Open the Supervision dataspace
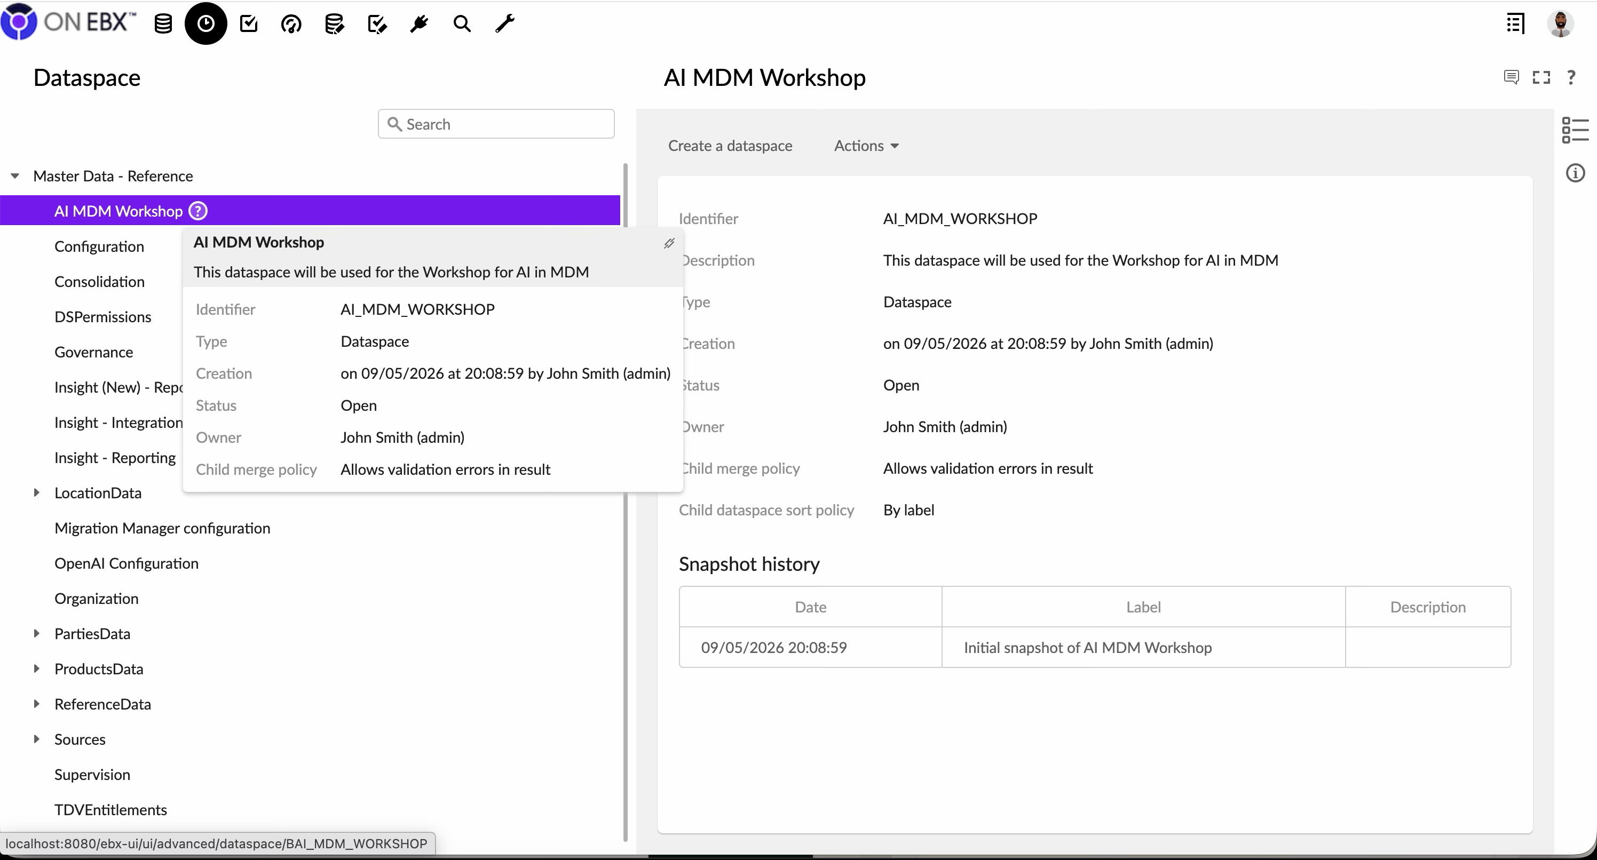The width and height of the screenshot is (1597, 860). [92, 775]
